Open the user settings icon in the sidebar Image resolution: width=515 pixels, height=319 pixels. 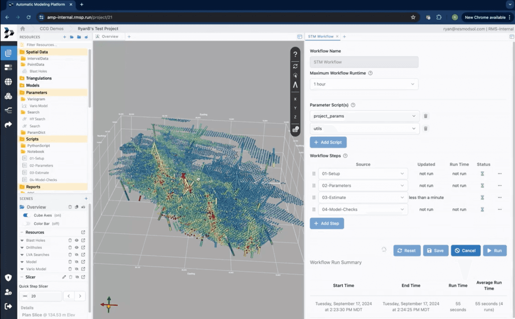coord(8,291)
